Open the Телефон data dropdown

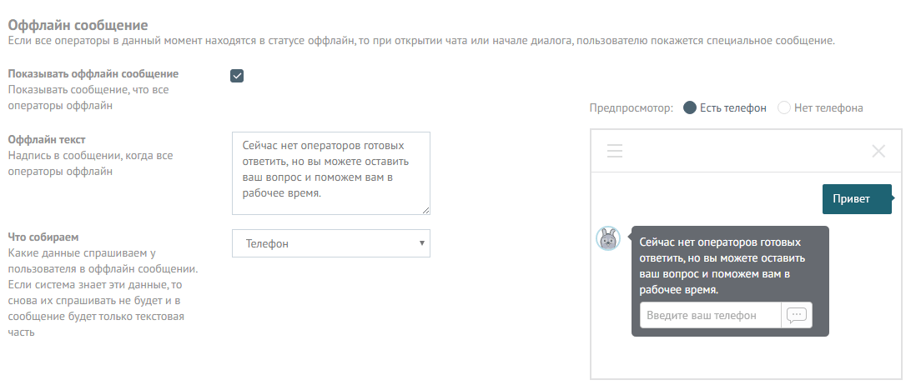[330, 243]
